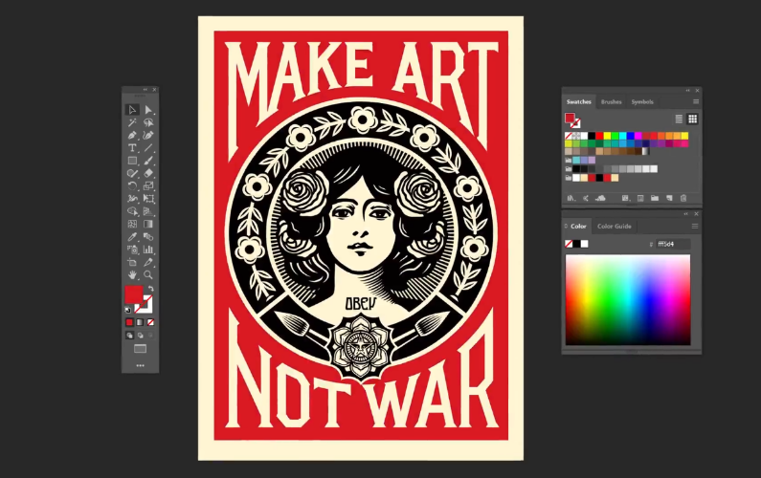Set paint mode to None in toolbar
The image size is (761, 478).
(x=150, y=322)
